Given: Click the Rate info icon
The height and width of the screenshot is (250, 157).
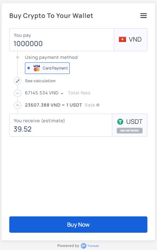Looking at the screenshot, I should (98, 105).
